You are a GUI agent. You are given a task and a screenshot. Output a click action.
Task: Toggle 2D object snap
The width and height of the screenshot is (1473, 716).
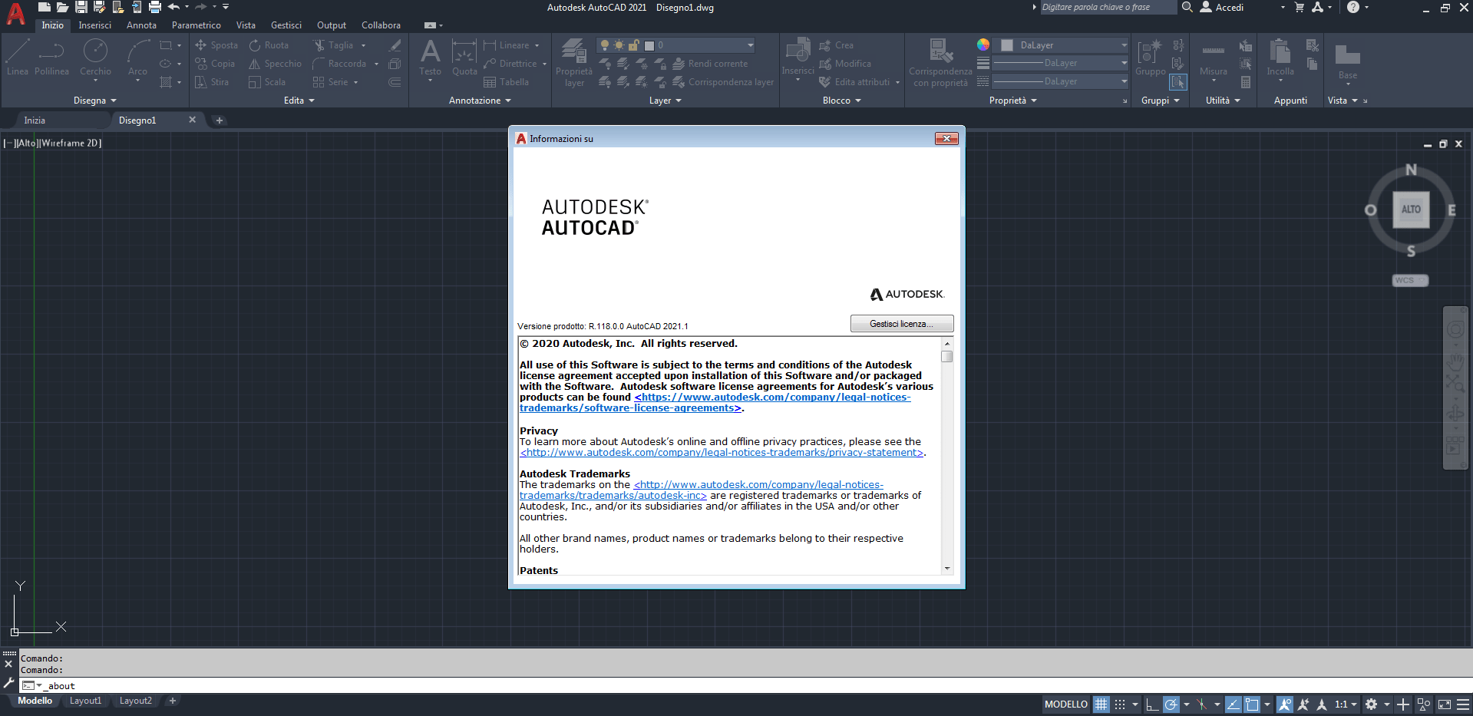[1252, 704]
